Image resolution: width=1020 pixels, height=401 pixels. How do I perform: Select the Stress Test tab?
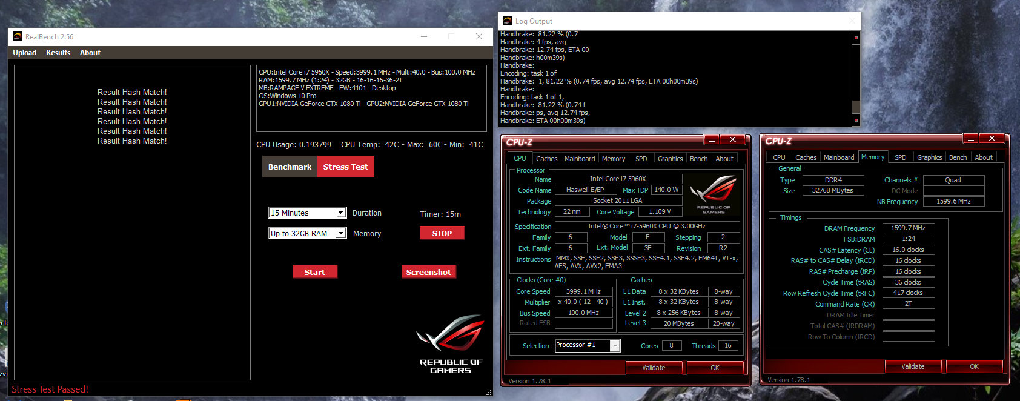[345, 167]
